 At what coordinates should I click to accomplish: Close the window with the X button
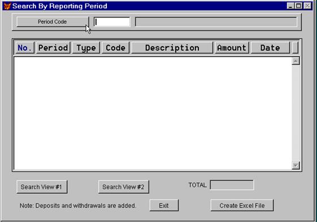[307, 6]
